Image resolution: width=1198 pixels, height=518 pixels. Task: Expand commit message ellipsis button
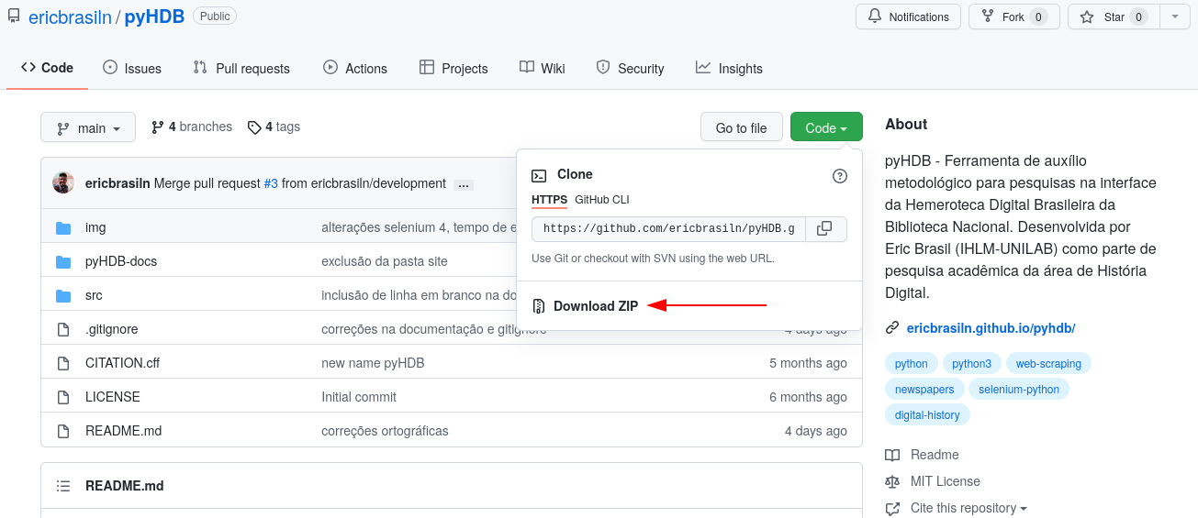464,184
